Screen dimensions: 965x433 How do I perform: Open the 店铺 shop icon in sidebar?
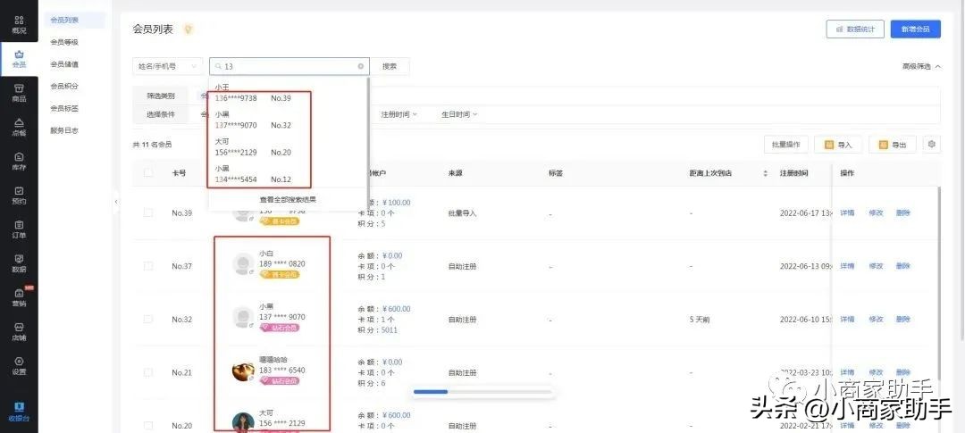19,332
